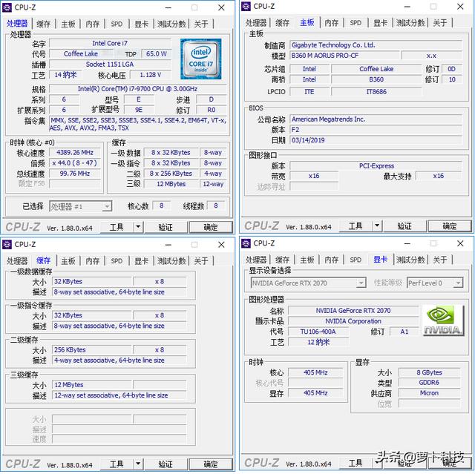475x474 pixels.
Task: Click the Gigabyte Technology Co. Ltd. manufacturer field
Action: pos(376,45)
